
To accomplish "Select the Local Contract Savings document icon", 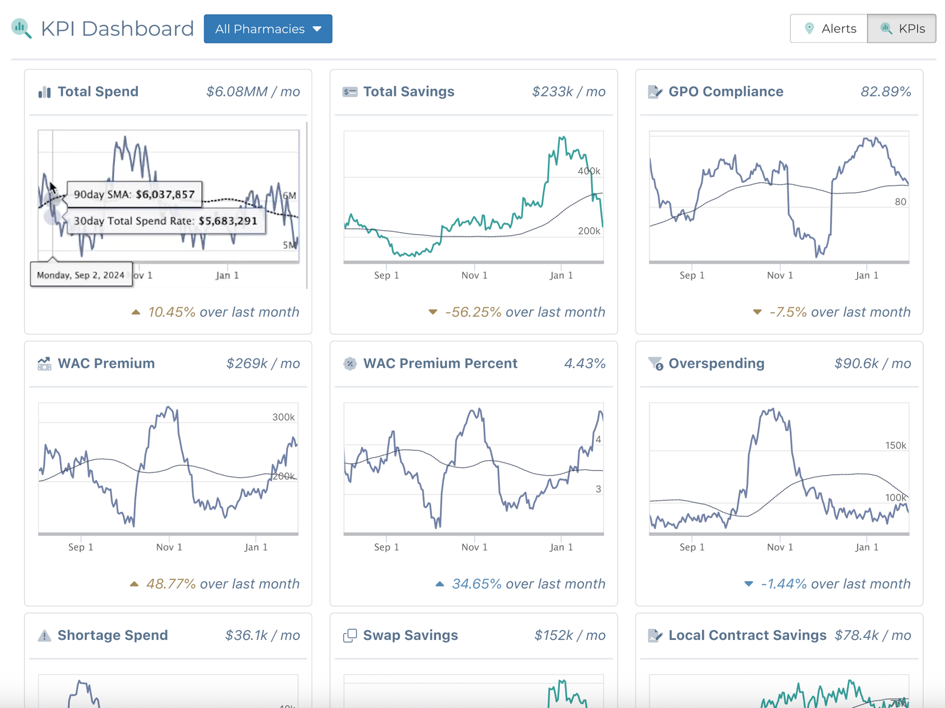I will (x=655, y=635).
